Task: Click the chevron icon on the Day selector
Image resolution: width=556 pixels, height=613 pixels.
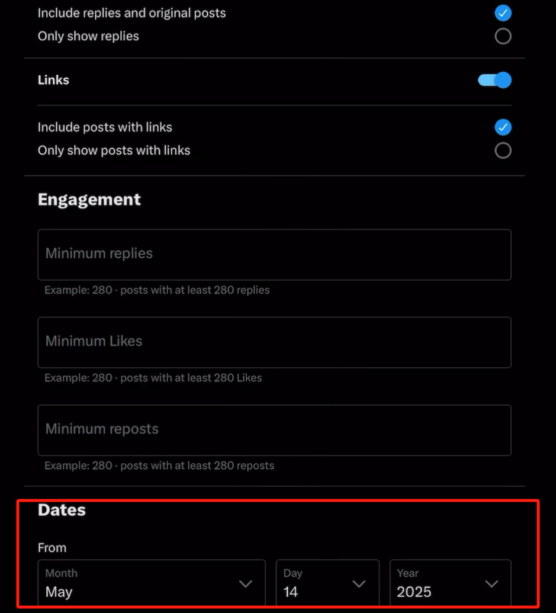Action: click(x=359, y=584)
